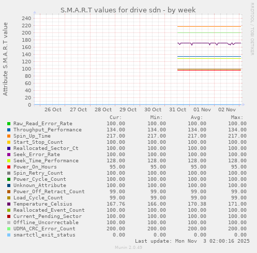Click the 02 Nov x-axis label

click(x=227, y=110)
